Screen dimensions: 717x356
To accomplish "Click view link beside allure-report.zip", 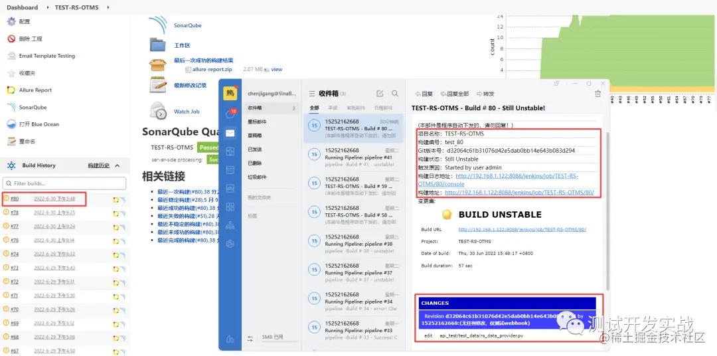I will 277,70.
